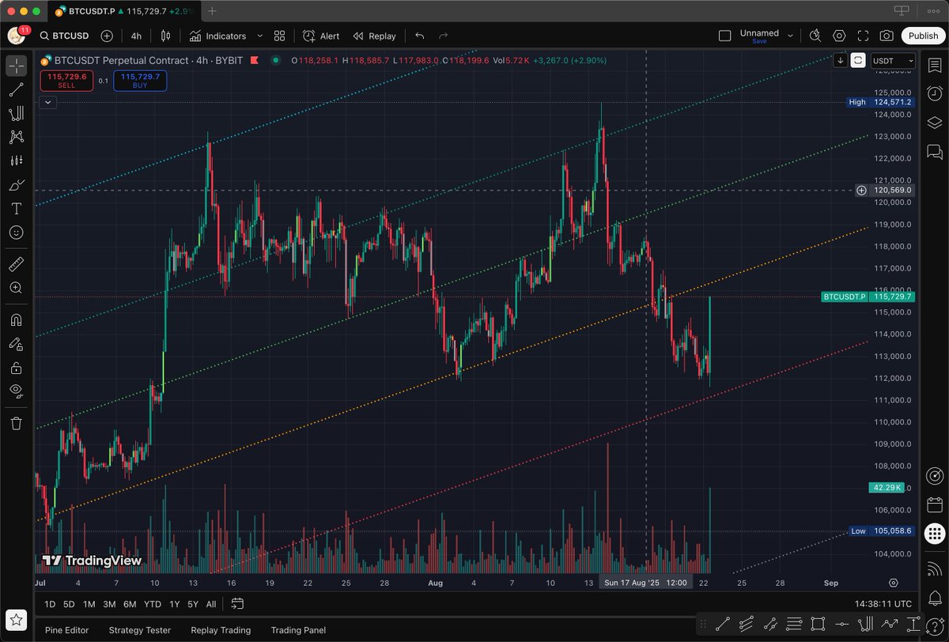949x642 pixels.
Task: Open the candlestick chart style menu
Action: [165, 36]
